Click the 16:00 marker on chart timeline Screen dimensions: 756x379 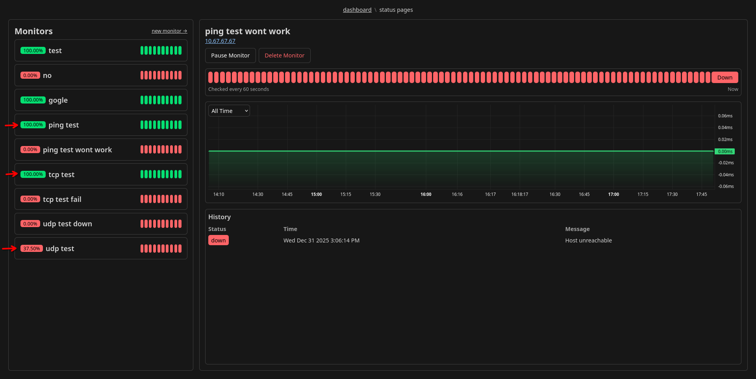[426, 194]
